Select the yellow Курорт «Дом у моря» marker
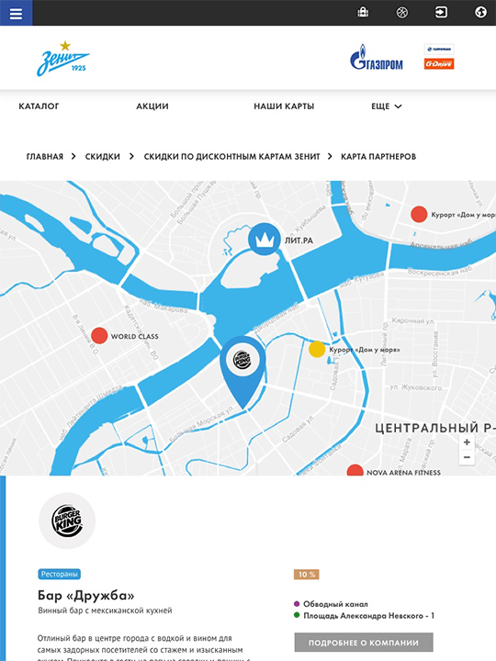Image resolution: width=496 pixels, height=661 pixels. coord(317,349)
